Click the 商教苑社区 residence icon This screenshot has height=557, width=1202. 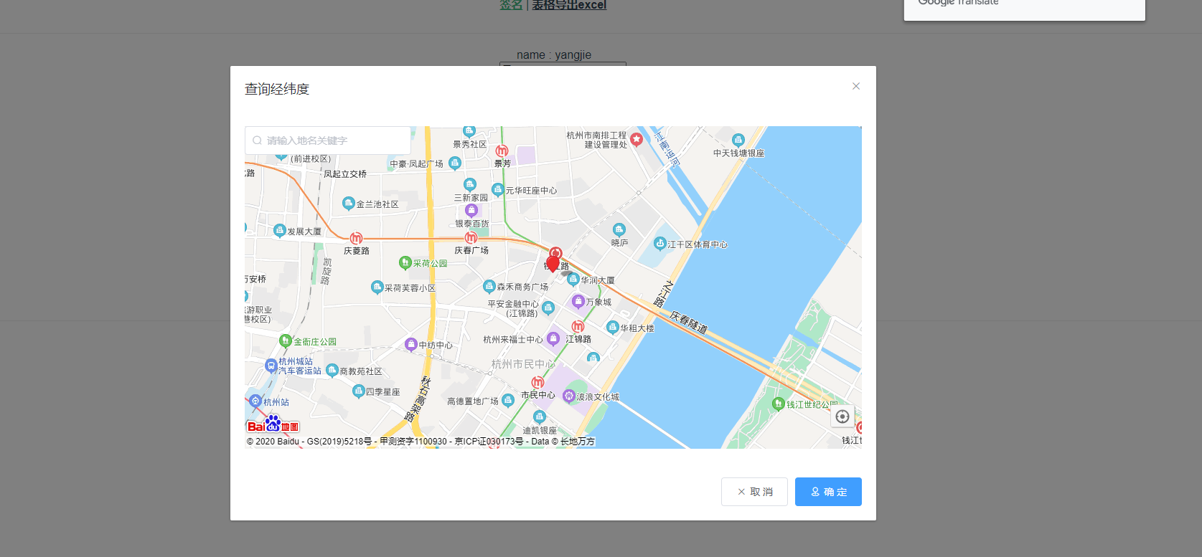(x=332, y=371)
